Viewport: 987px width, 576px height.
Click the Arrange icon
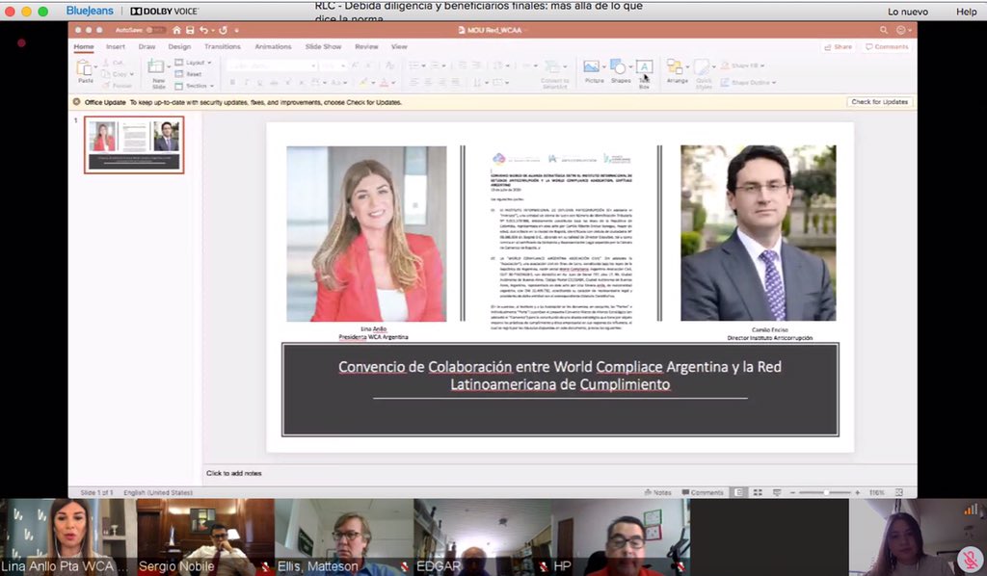pos(675,66)
